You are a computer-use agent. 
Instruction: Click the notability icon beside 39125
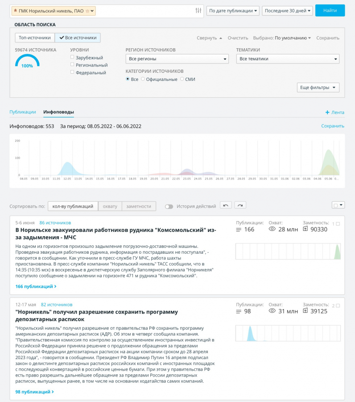[x=305, y=310]
